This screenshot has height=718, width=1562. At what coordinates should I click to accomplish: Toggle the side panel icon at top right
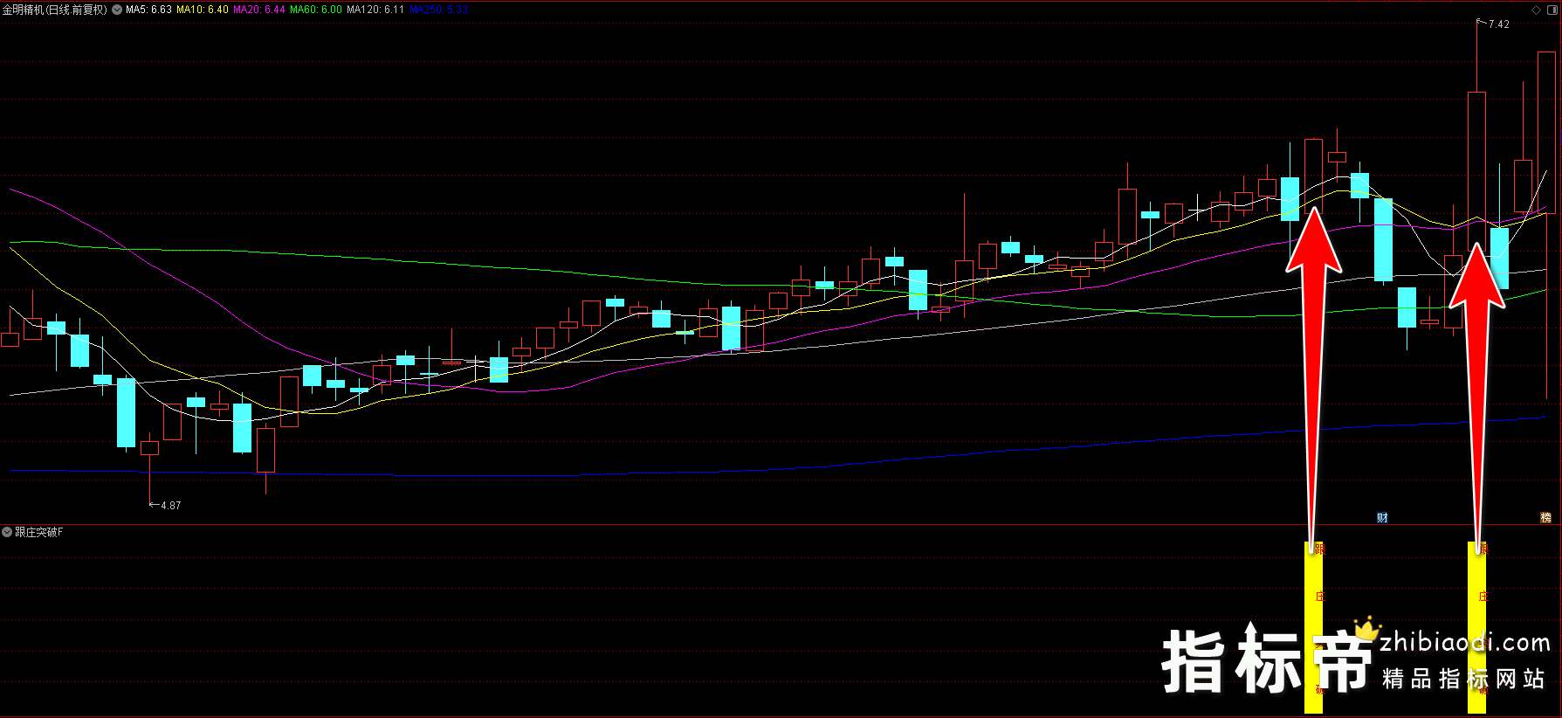[x=1552, y=10]
